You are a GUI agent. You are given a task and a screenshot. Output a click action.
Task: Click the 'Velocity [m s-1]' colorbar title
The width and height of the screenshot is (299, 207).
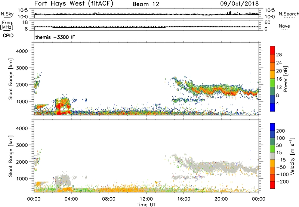(x=292, y=156)
